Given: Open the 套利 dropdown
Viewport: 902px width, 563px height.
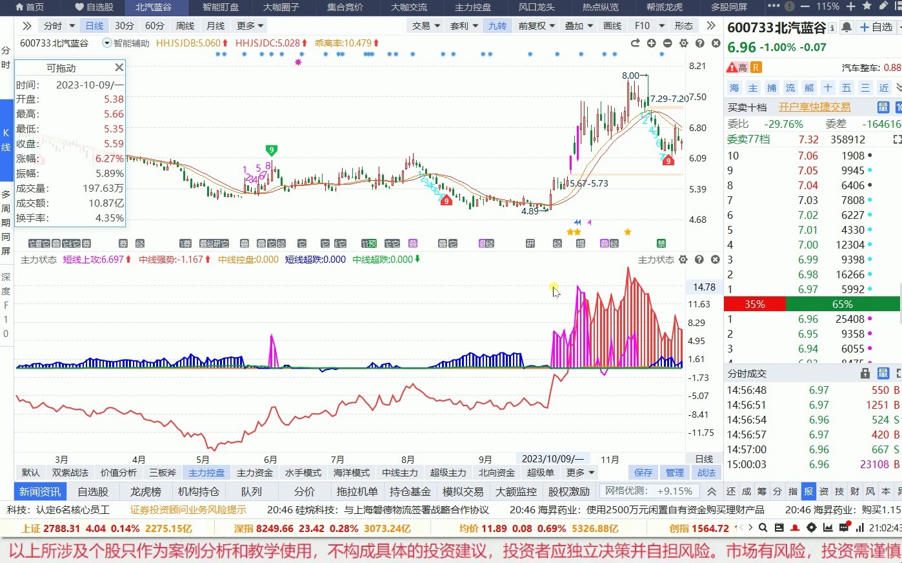Looking at the screenshot, I should [464, 26].
